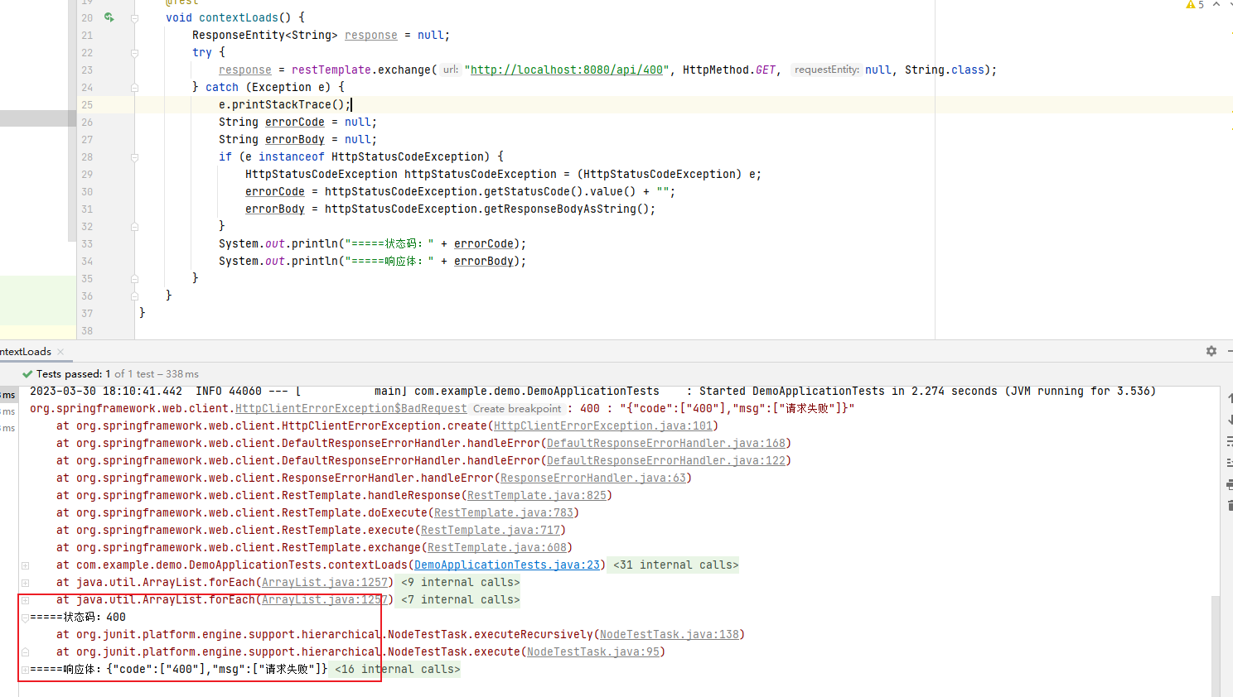Click the down arrow in console toolbar
The height and width of the screenshot is (697, 1233).
[1229, 420]
